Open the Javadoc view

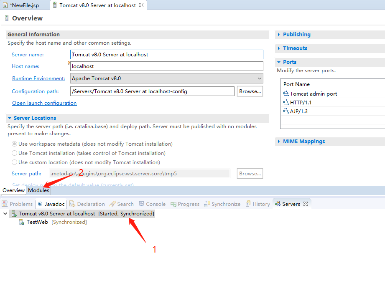51,204
